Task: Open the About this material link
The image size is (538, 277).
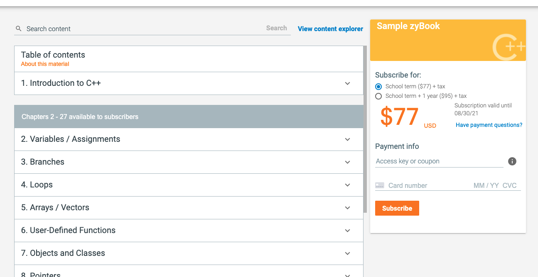Action: (x=45, y=64)
